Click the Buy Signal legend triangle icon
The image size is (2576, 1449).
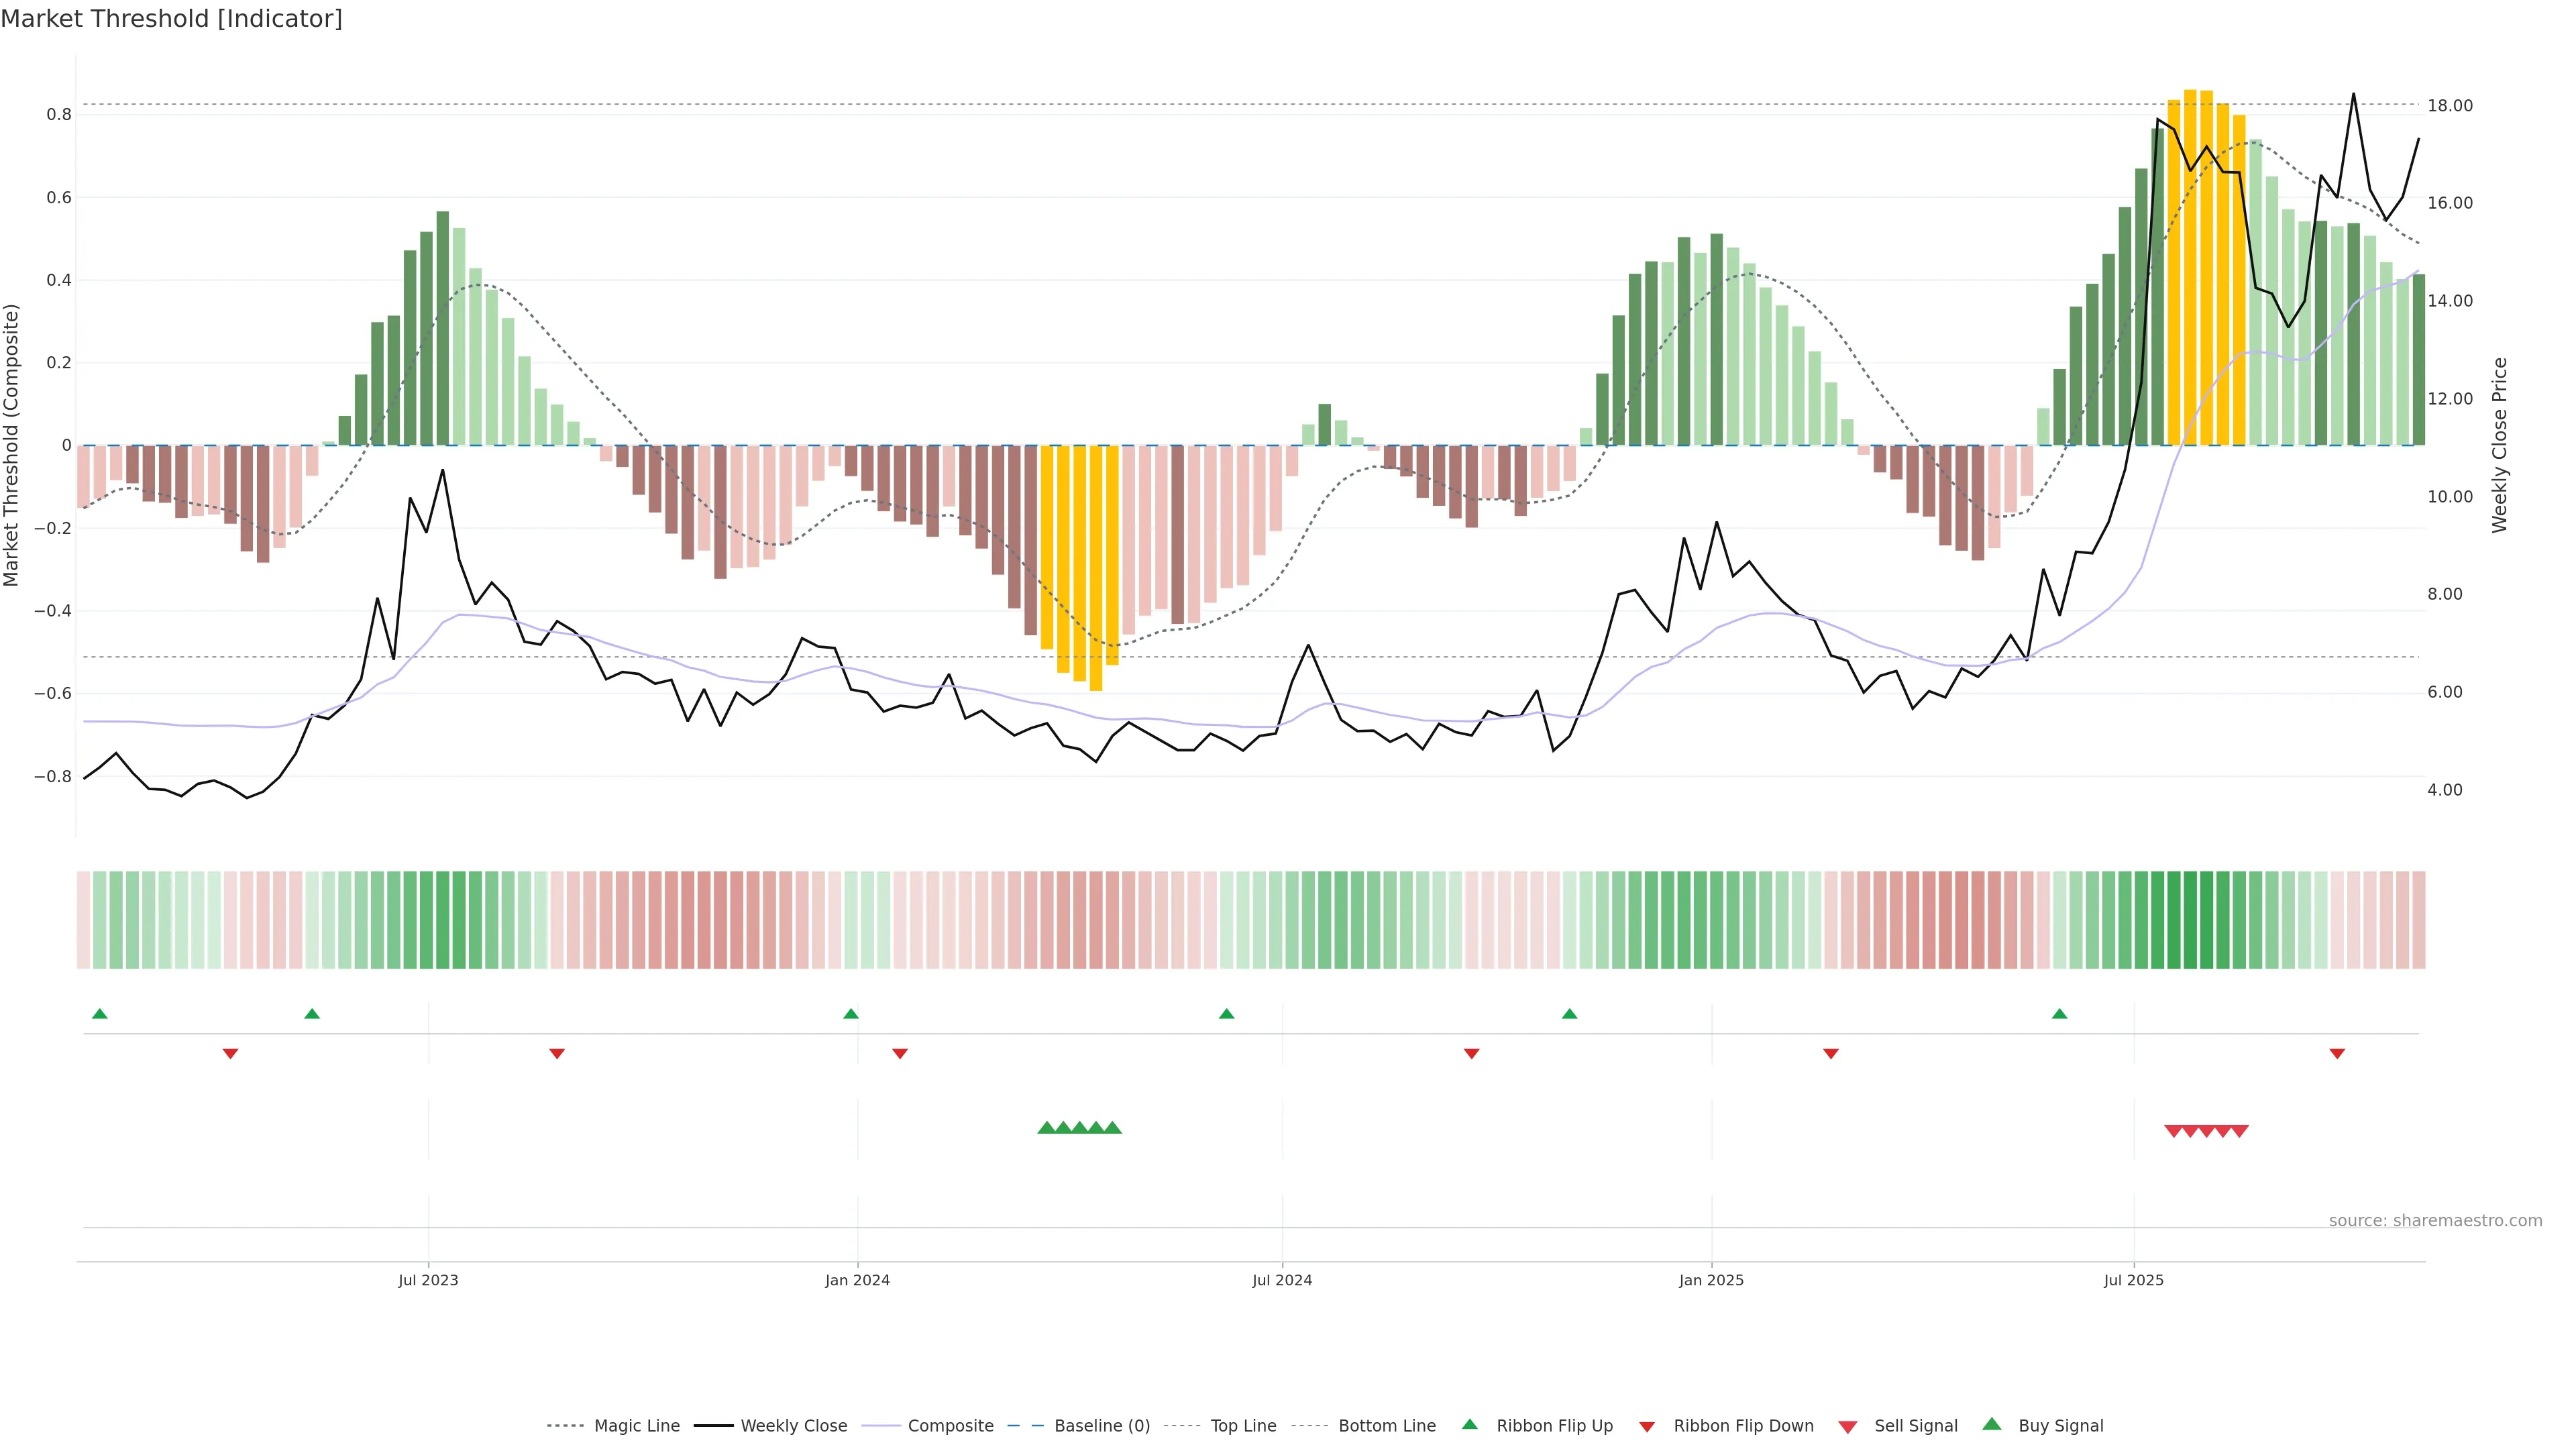point(1992,1424)
